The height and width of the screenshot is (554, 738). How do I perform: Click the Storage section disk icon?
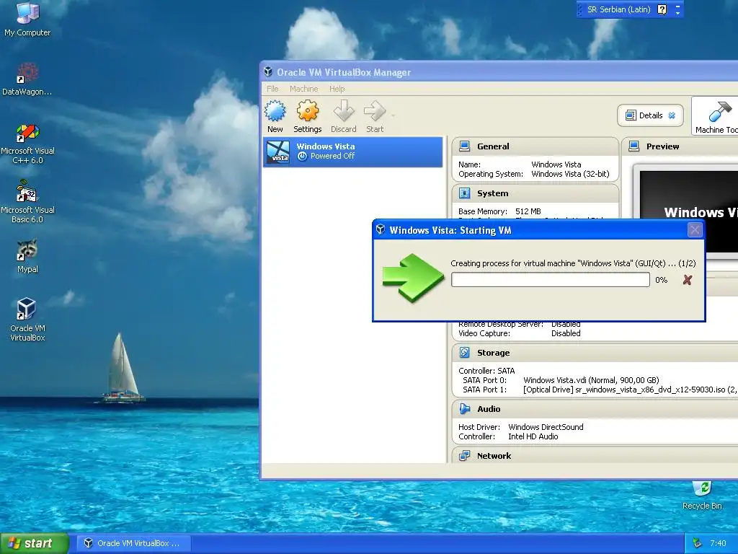click(x=465, y=352)
